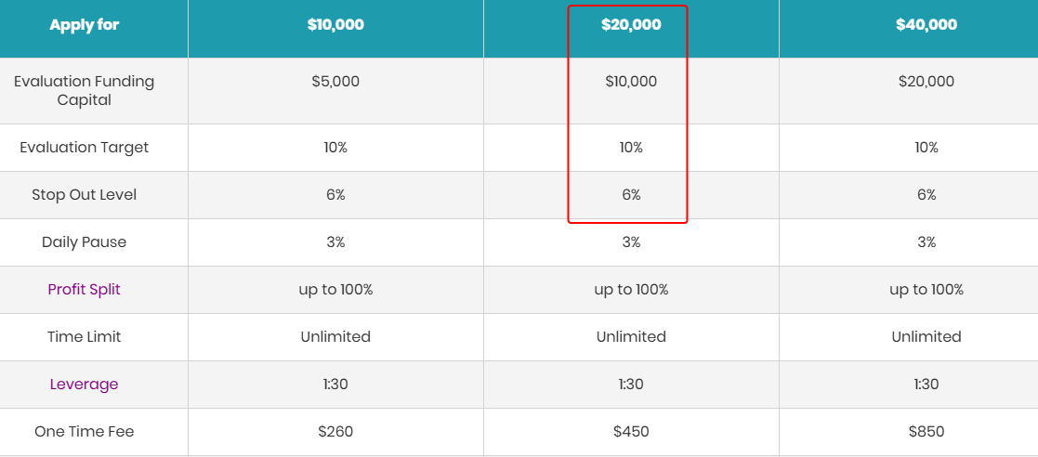Click the $450 one time fee cell

pyautogui.click(x=631, y=432)
